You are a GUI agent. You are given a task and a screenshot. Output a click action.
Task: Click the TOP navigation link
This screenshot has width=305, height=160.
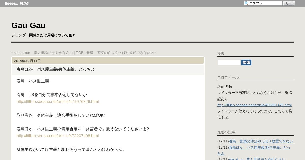pos(80,53)
